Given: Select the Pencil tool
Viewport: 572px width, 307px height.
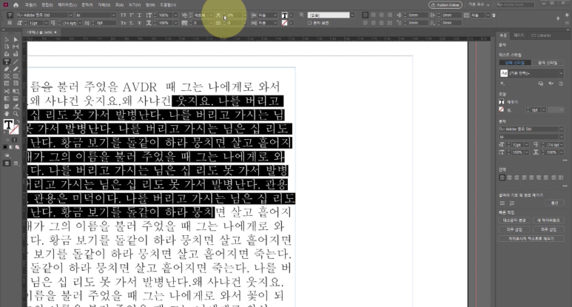Looking at the screenshot, I should [16, 69].
